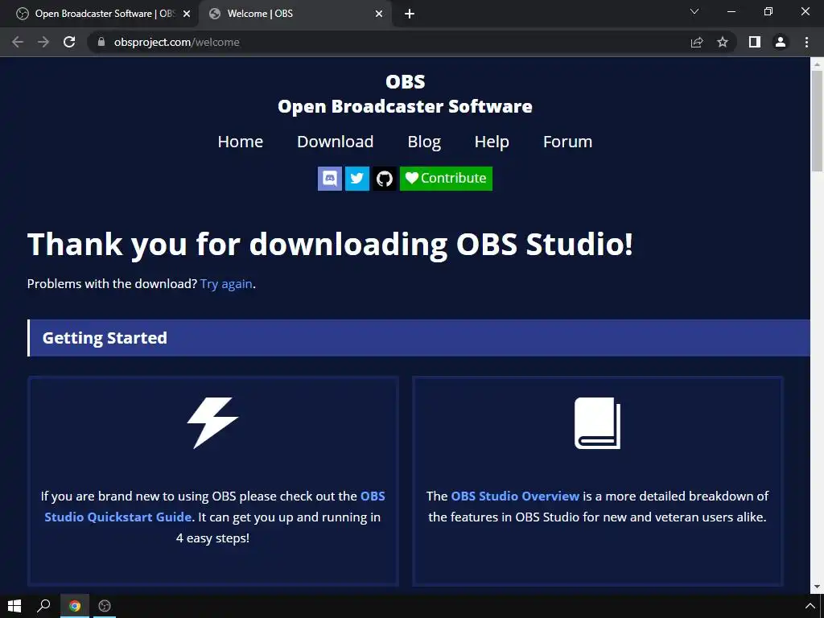
Task: Expand the tab search chevron
Action: (x=694, y=11)
